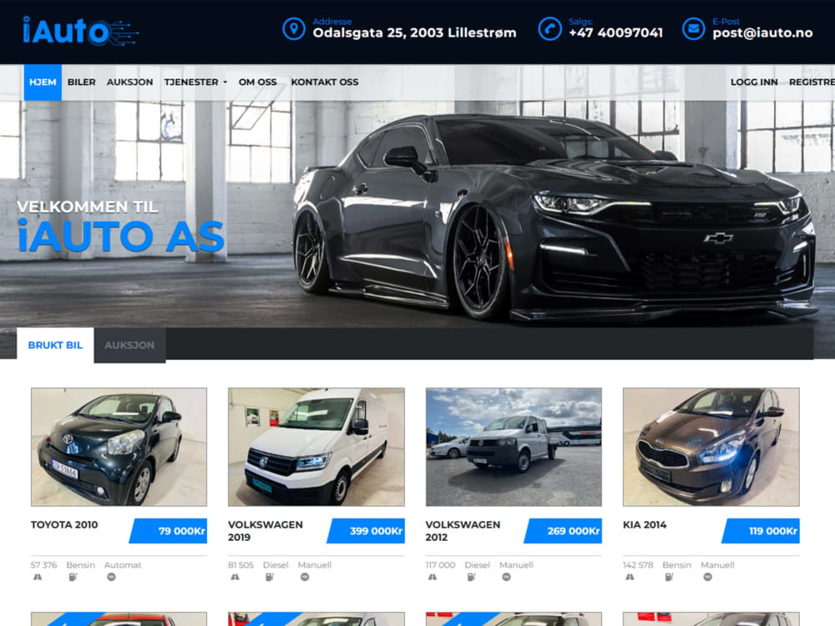
Task: Click phone number +47 40097041
Action: click(615, 33)
